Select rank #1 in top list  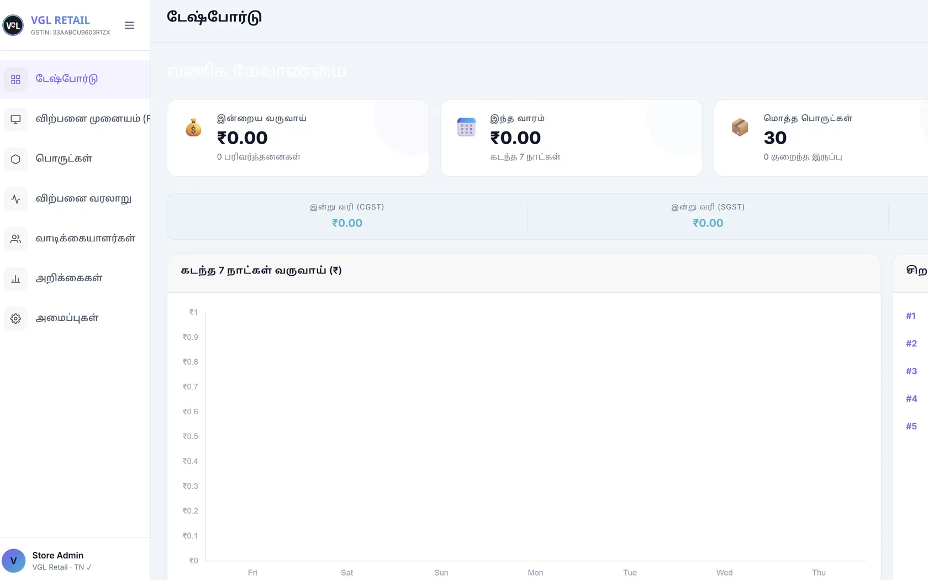(x=911, y=316)
